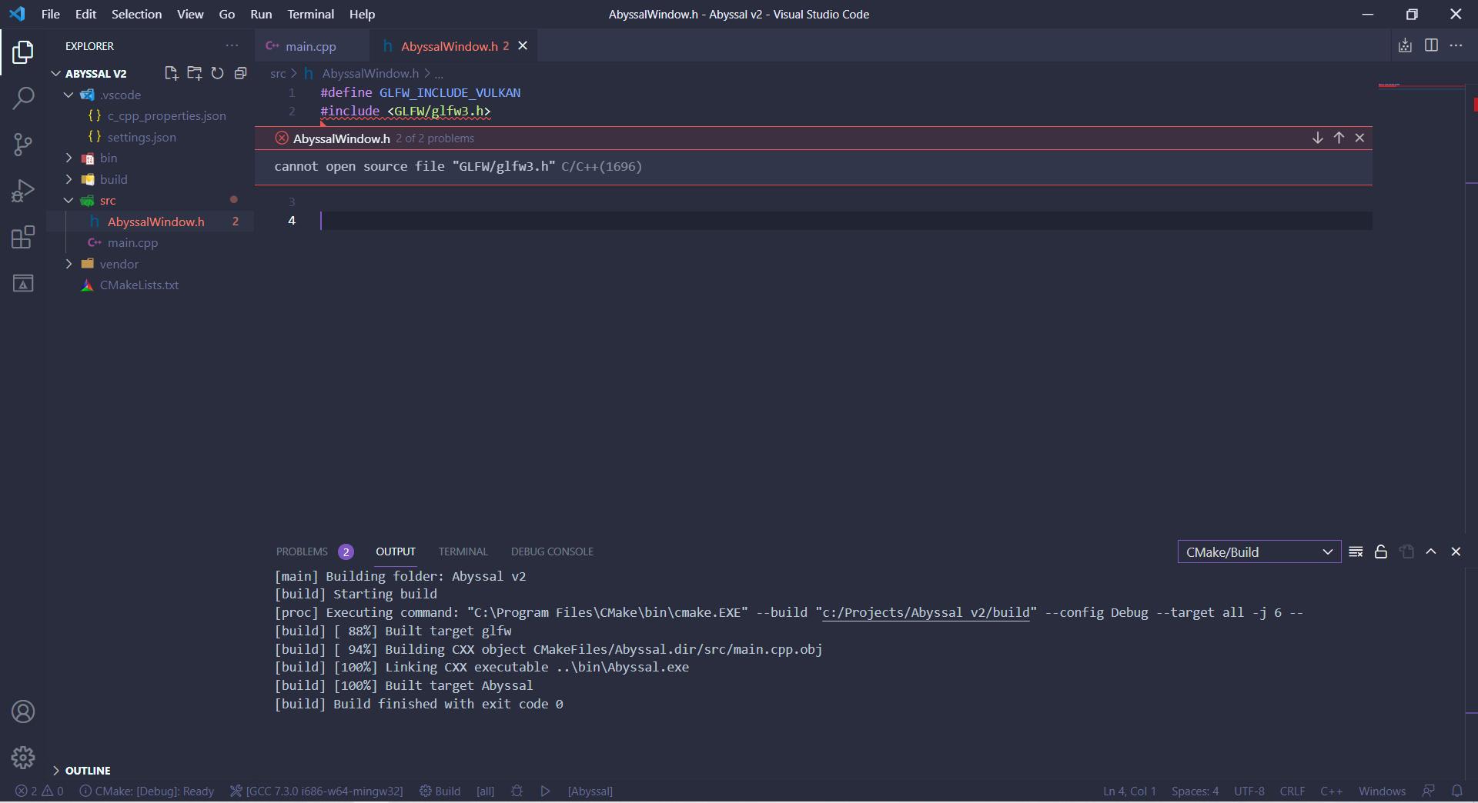The height and width of the screenshot is (803, 1478).
Task: Switch to the main.cpp tab
Action: click(310, 46)
